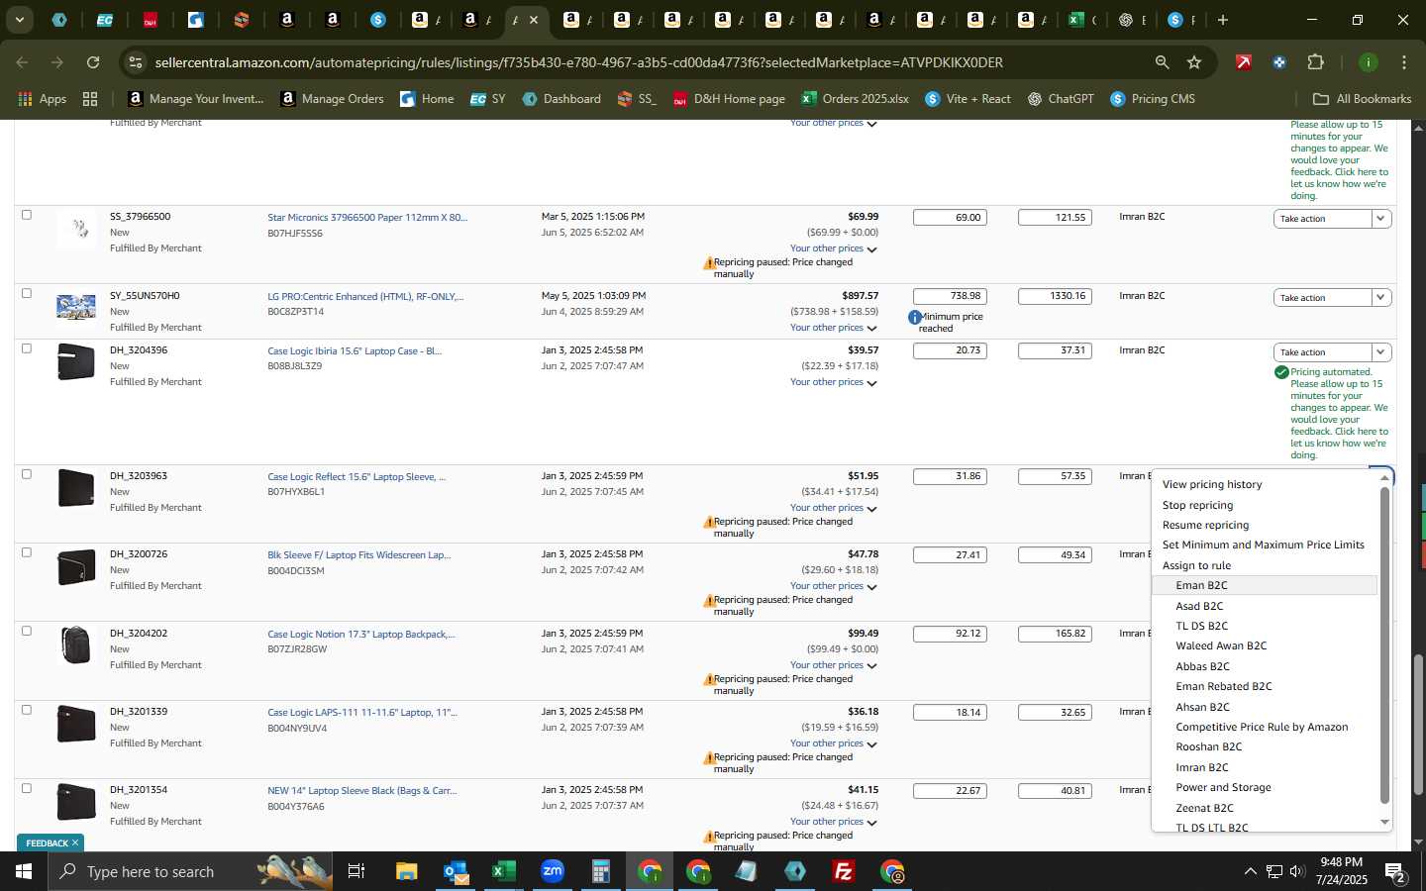Open Chrome three-dot menu
Screen dimensions: 1426x891
[x=1403, y=62]
